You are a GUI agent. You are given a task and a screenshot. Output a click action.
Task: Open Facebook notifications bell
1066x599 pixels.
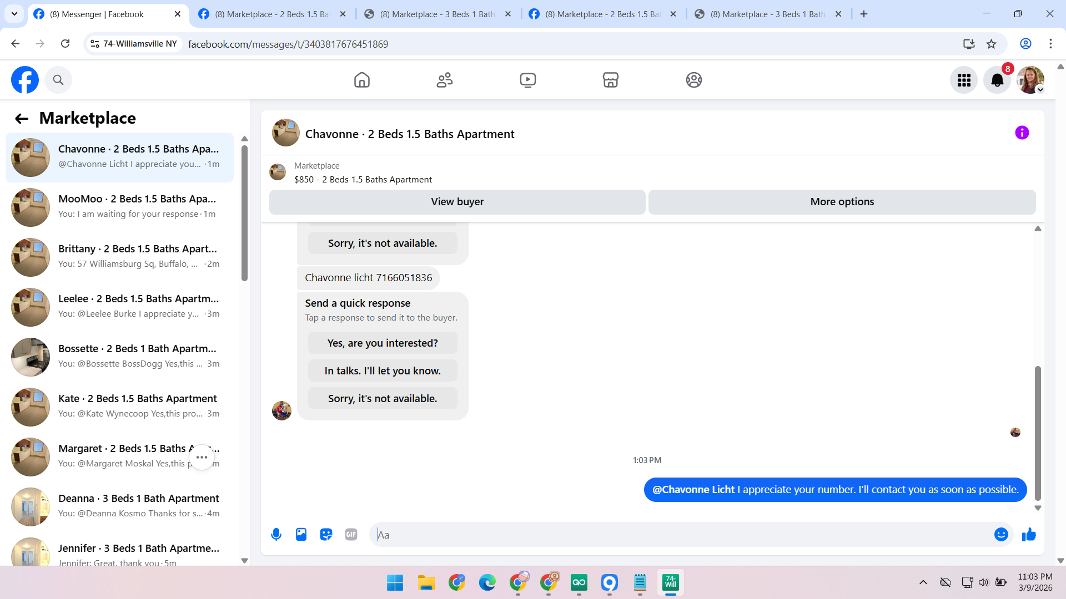[x=997, y=80]
